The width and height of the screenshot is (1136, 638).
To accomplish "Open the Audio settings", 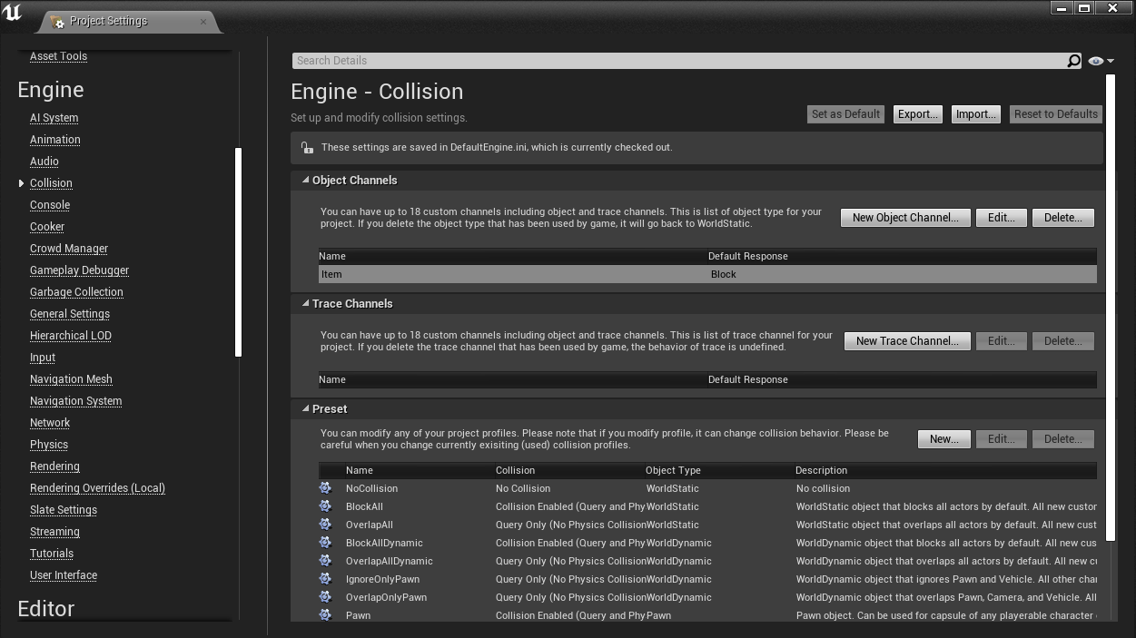I will [44, 162].
